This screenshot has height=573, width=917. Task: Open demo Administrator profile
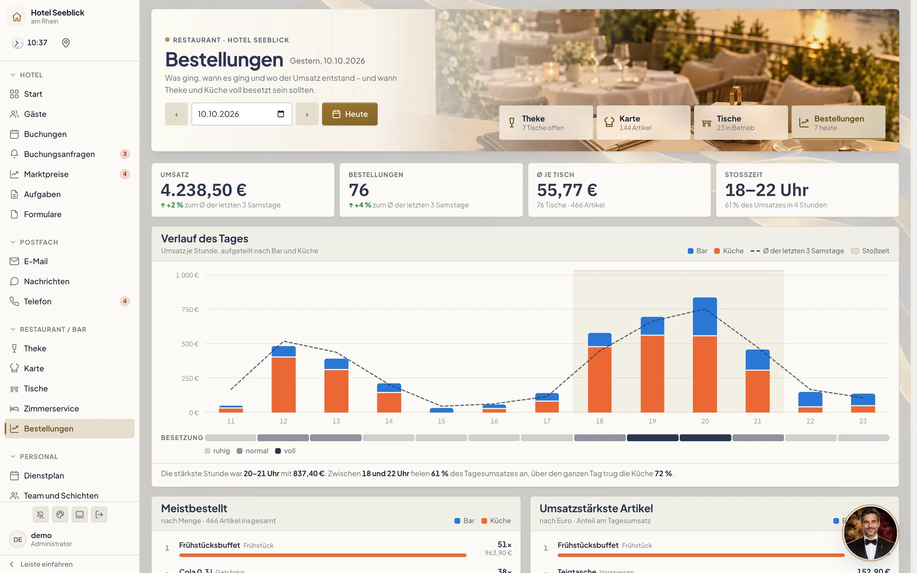pyautogui.click(x=70, y=540)
